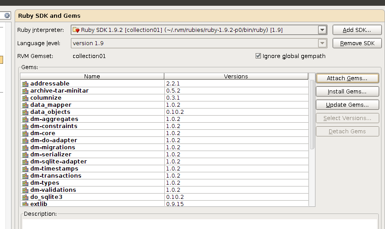
Task: Click the Install Gems... button
Action: click(347, 92)
